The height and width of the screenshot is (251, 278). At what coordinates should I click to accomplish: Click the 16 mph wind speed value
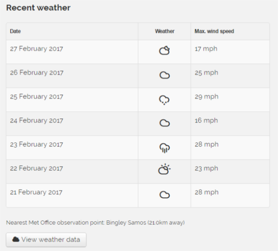click(x=206, y=121)
